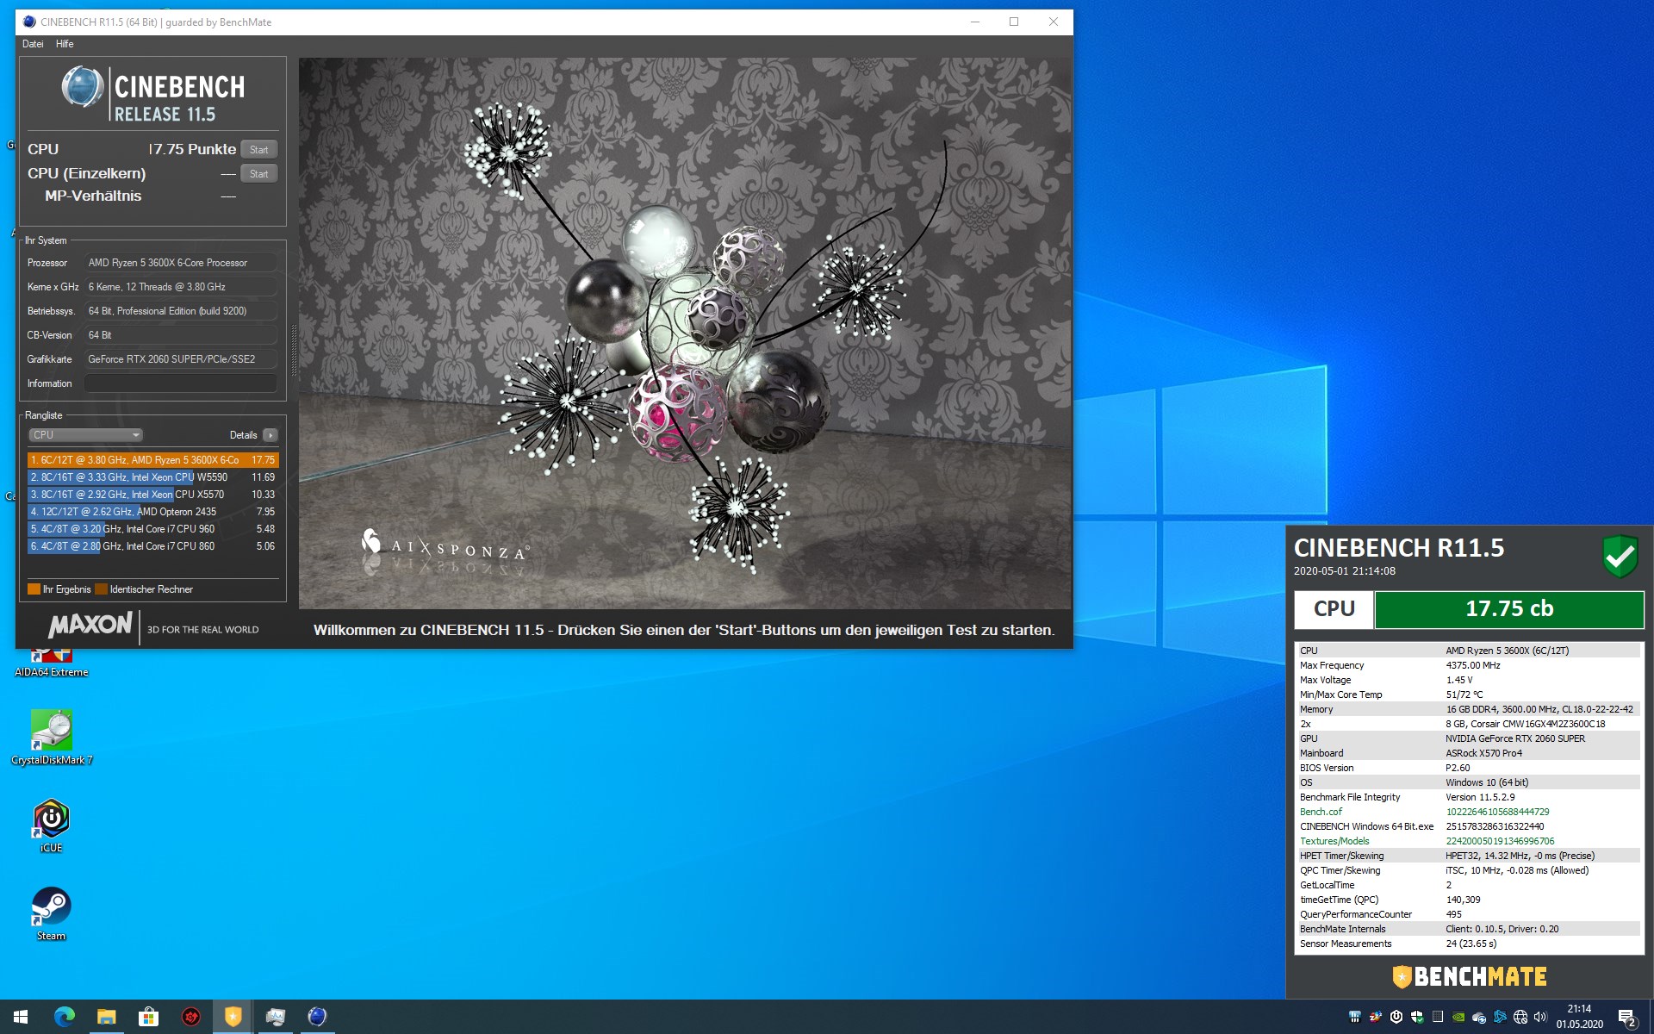The height and width of the screenshot is (1034, 1654).
Task: Click the Details label in Rangliste
Action: [x=243, y=435]
